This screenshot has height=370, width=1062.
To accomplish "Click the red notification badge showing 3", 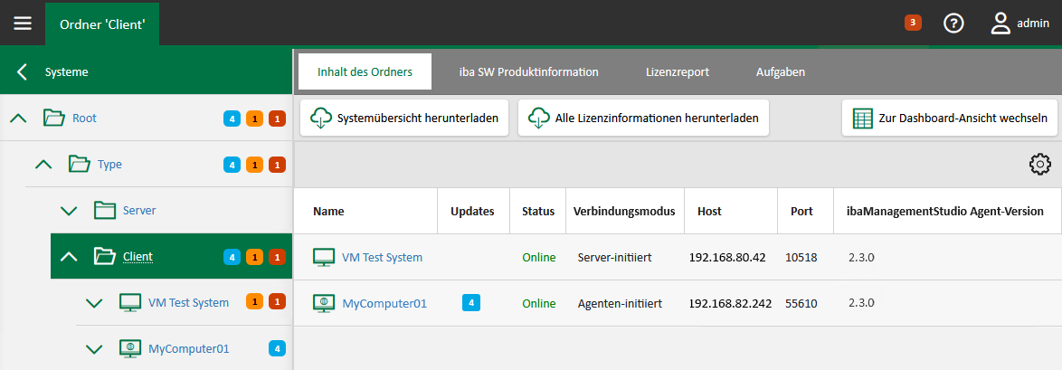I will 913,23.
